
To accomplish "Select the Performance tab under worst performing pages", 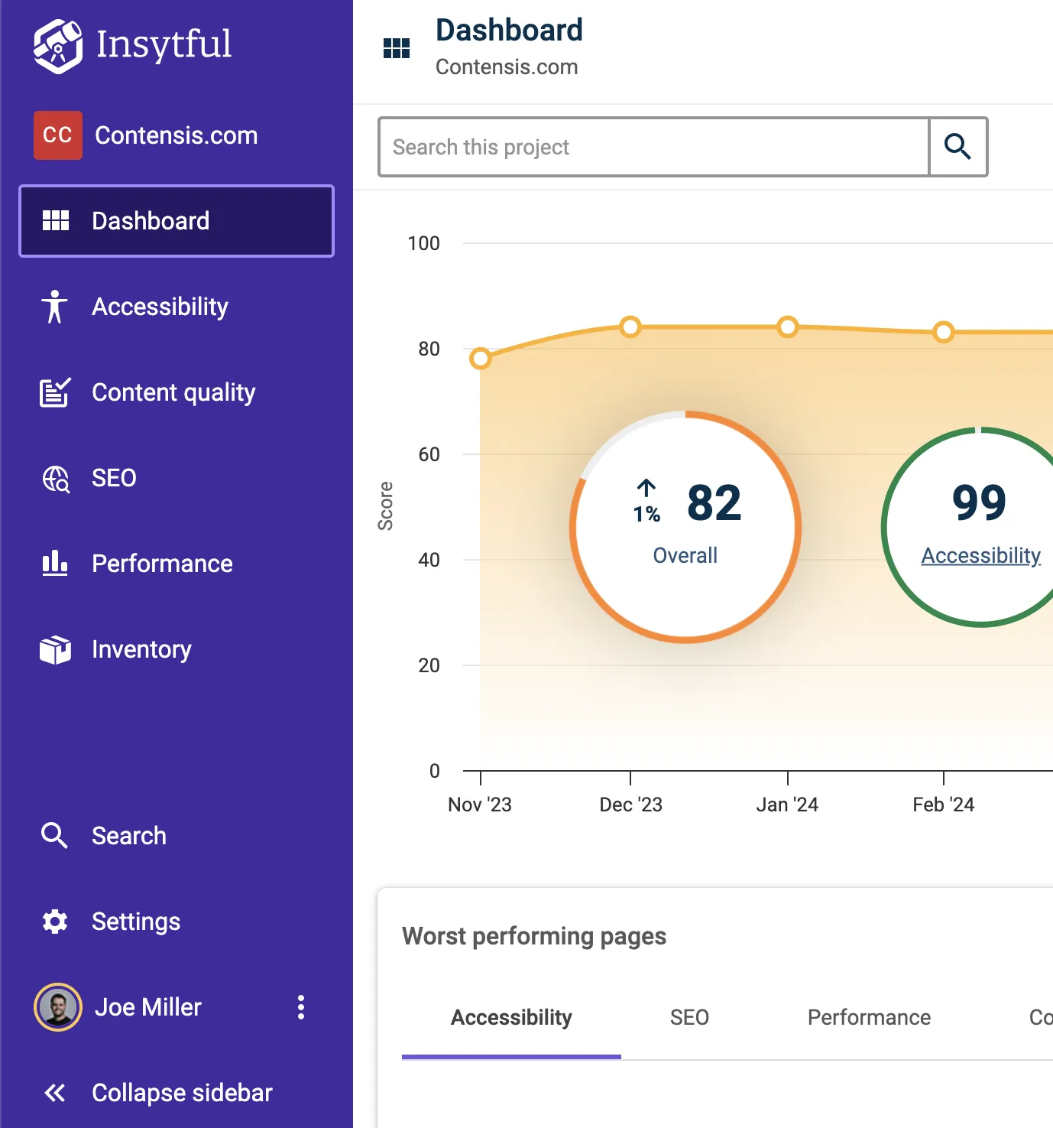I will [x=869, y=1018].
